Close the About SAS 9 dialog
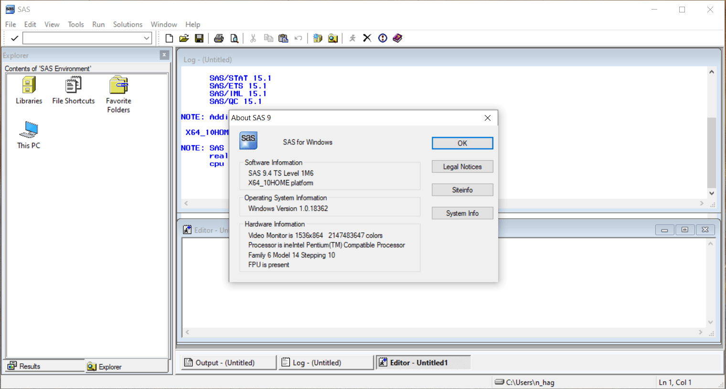This screenshot has width=726, height=389. point(487,118)
